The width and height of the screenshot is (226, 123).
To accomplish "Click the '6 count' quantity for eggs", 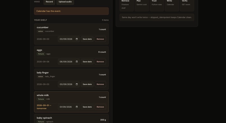I will point(102,52).
